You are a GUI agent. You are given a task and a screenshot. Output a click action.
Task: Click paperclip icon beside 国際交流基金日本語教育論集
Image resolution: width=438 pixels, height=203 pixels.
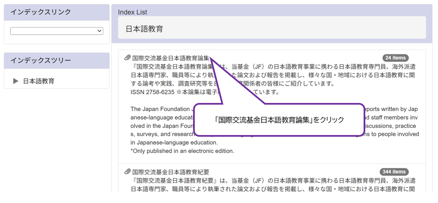127,58
